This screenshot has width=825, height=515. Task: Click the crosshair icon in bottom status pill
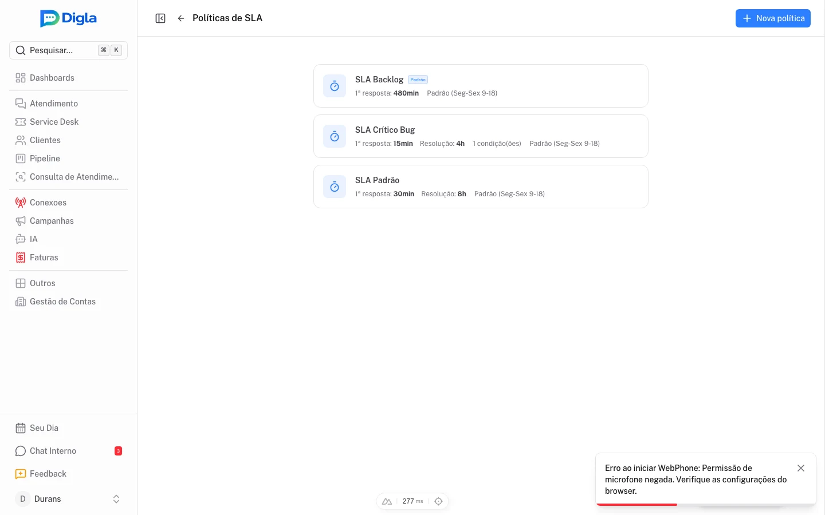point(438,501)
